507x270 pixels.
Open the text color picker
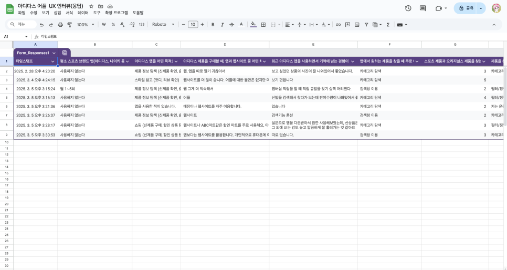[241, 25]
